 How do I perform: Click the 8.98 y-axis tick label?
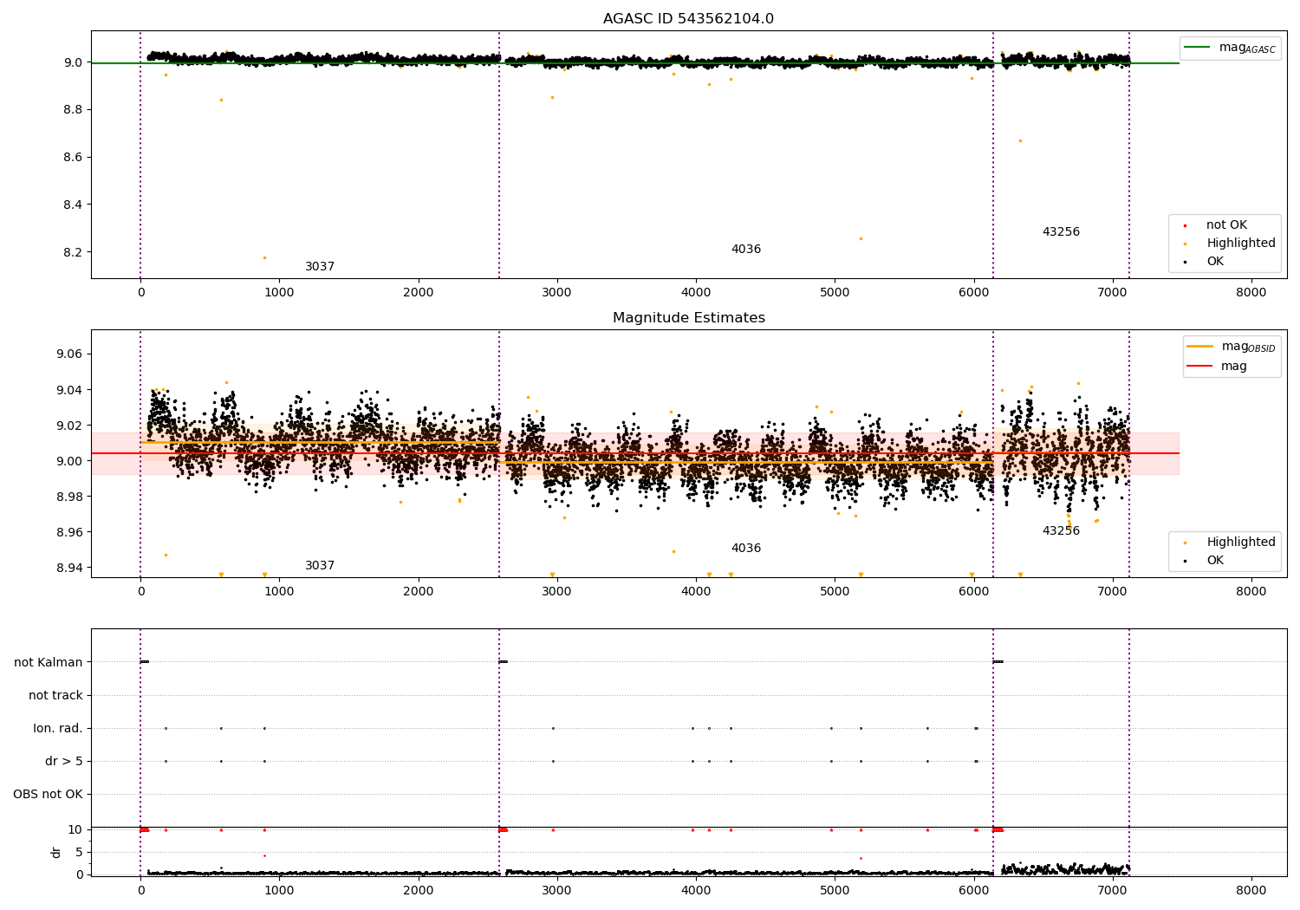pyautogui.click(x=69, y=497)
